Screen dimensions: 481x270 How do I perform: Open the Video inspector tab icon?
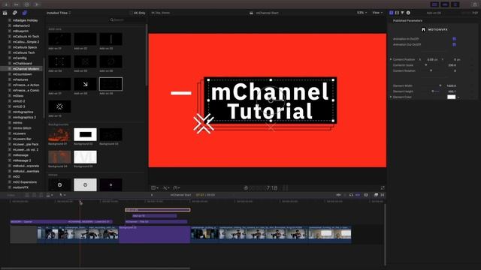coord(391,13)
